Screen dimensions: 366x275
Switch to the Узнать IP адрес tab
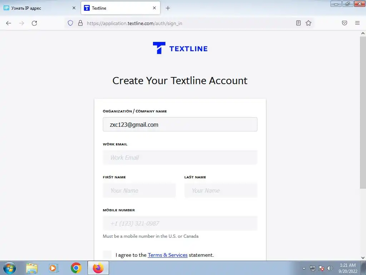(x=40, y=8)
